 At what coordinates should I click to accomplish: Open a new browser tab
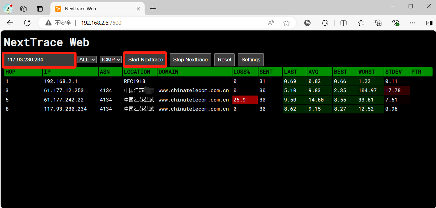153,9
